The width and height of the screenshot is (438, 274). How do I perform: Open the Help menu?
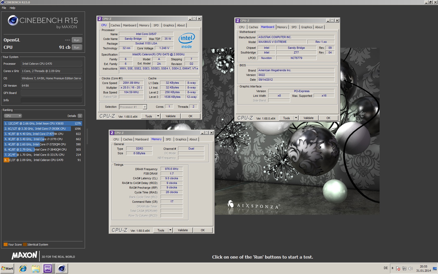(x=13, y=8)
